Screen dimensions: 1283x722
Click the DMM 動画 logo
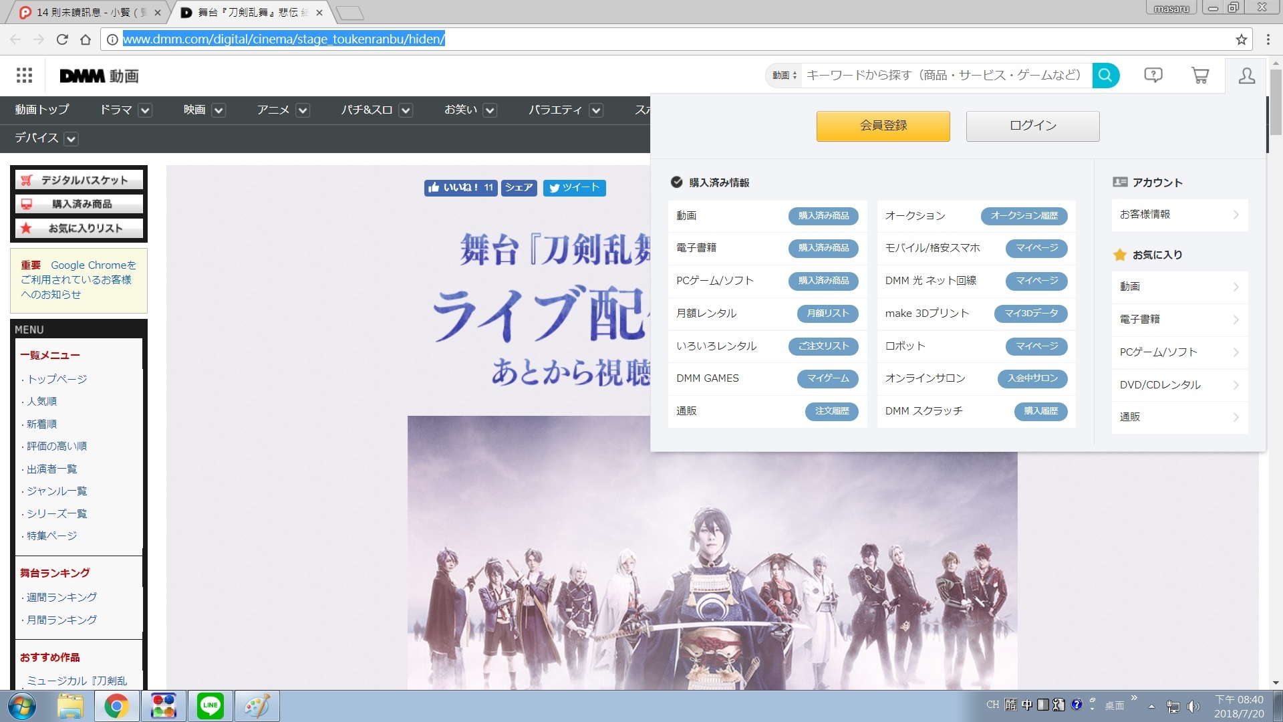(x=99, y=76)
